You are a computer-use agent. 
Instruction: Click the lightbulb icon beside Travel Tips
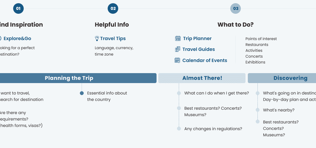click(x=97, y=38)
